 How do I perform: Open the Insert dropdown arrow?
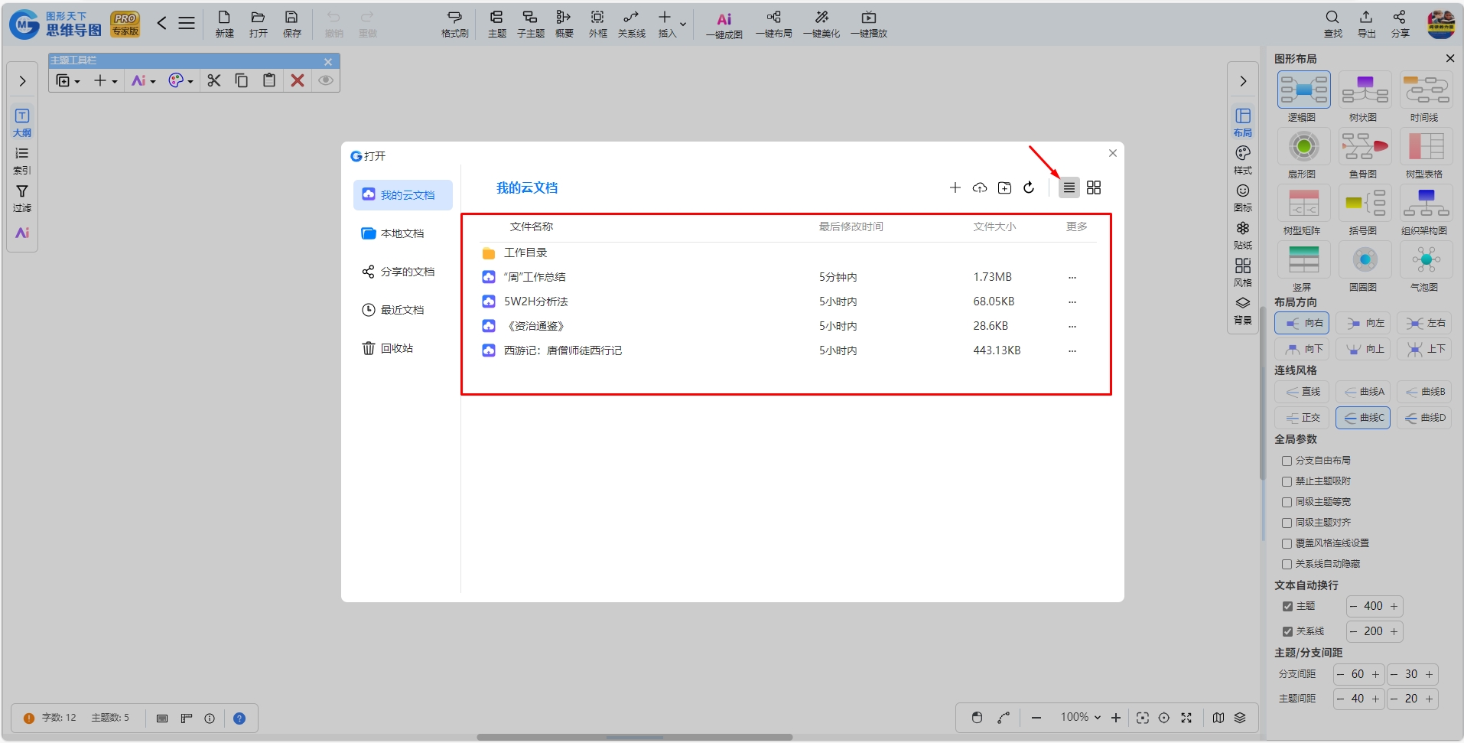point(683,24)
